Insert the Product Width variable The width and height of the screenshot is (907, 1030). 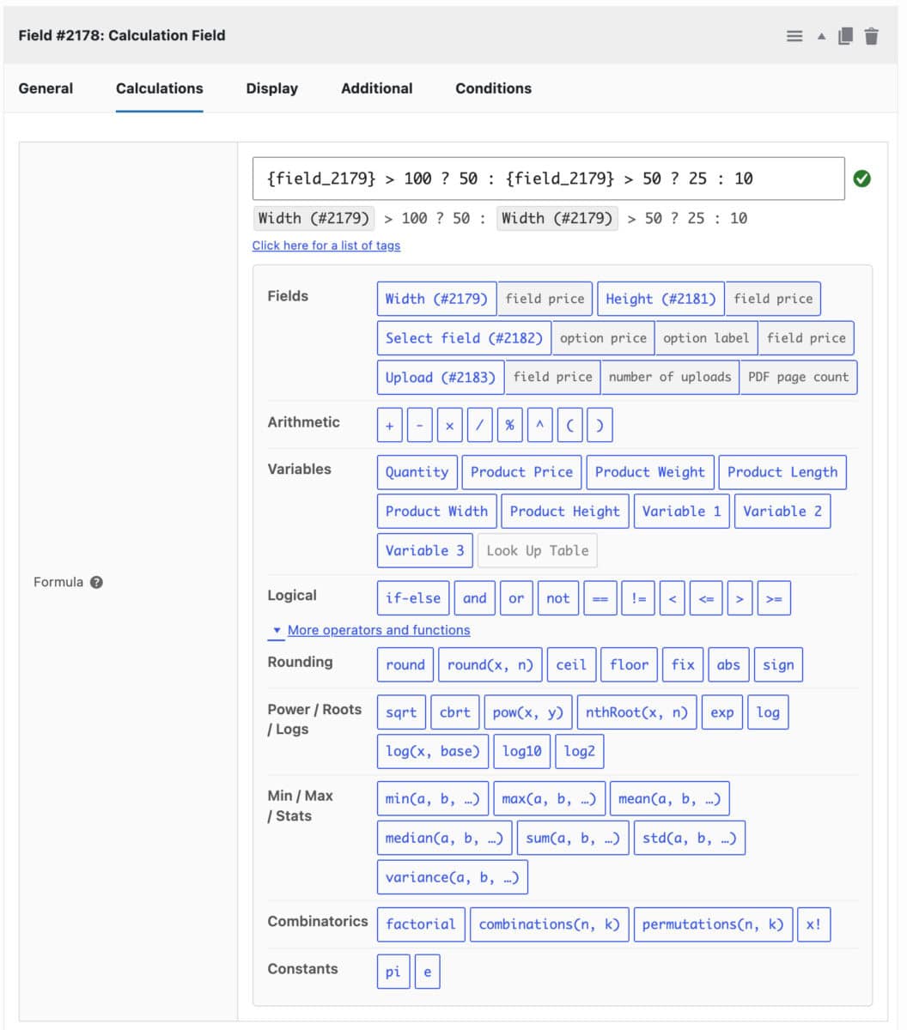[436, 512]
